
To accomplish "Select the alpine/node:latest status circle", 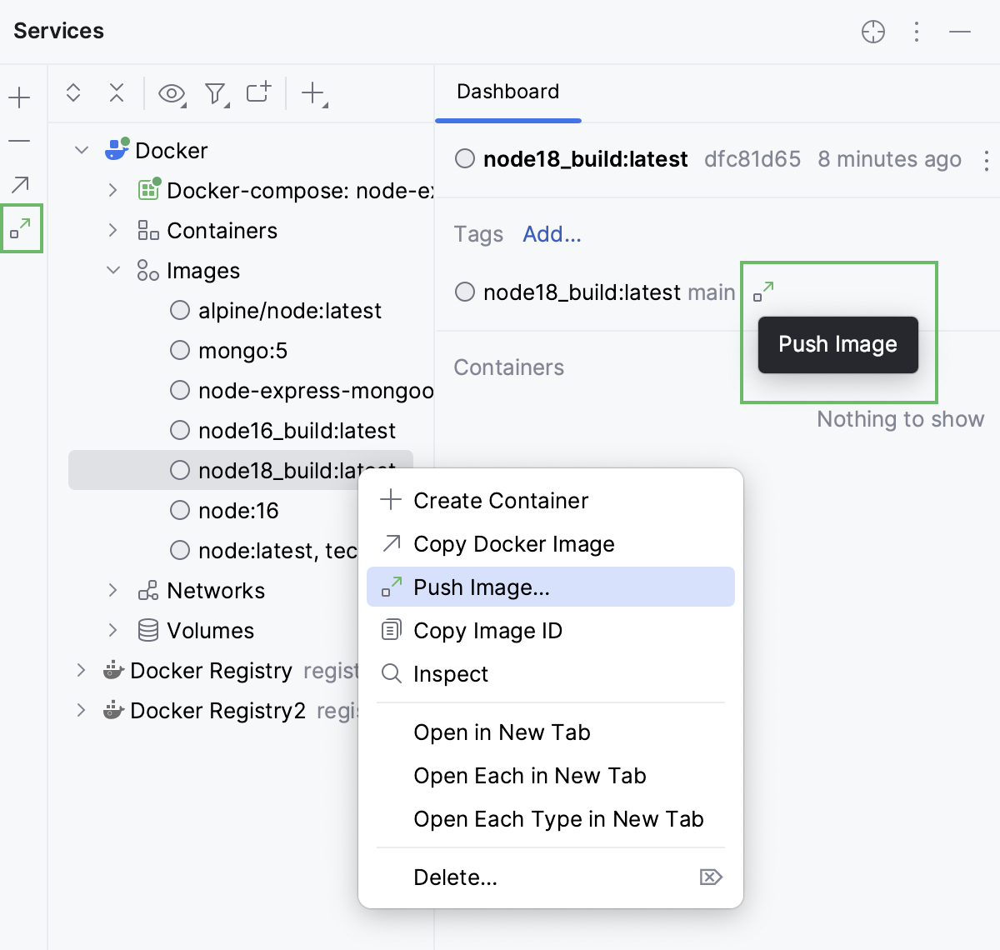I will [179, 310].
